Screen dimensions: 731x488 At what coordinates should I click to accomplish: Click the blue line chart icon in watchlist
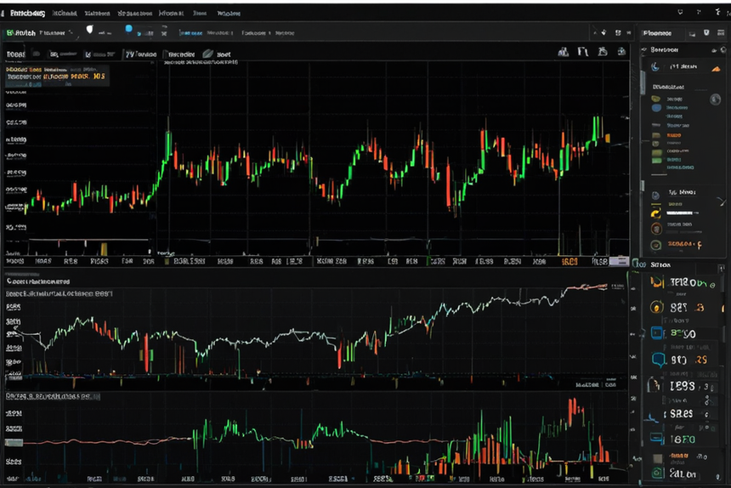click(650, 417)
